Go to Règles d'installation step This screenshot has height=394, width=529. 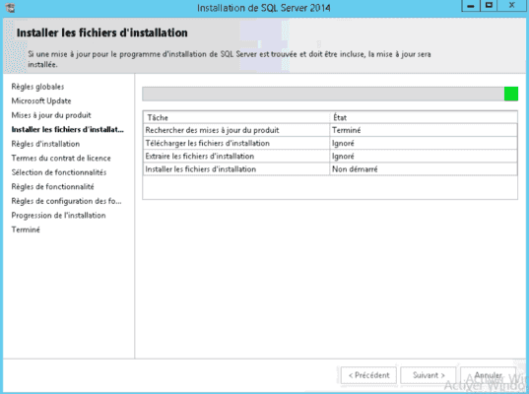[x=45, y=144]
